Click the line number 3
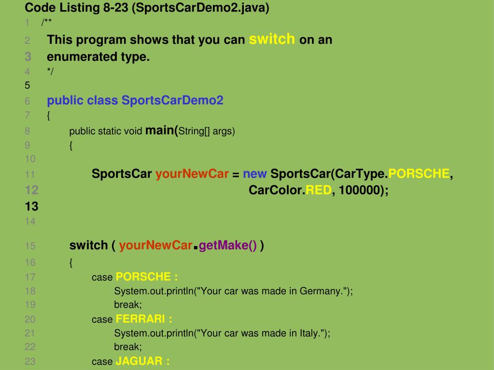Viewport: 494px width, 370px height. [x=28, y=56]
